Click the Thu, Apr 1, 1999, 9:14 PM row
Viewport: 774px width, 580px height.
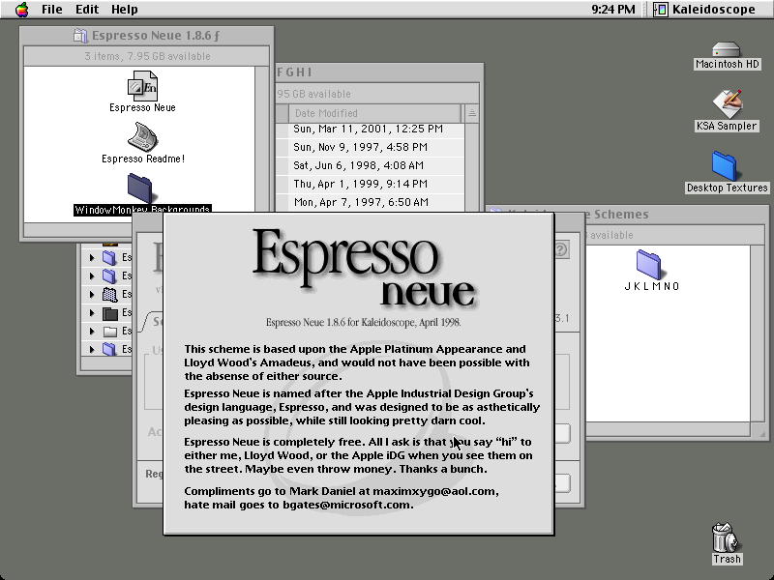(371, 184)
